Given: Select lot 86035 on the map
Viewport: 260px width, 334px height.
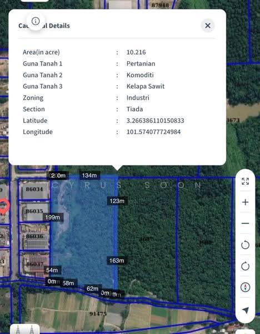Looking at the screenshot, I should click(34, 211).
